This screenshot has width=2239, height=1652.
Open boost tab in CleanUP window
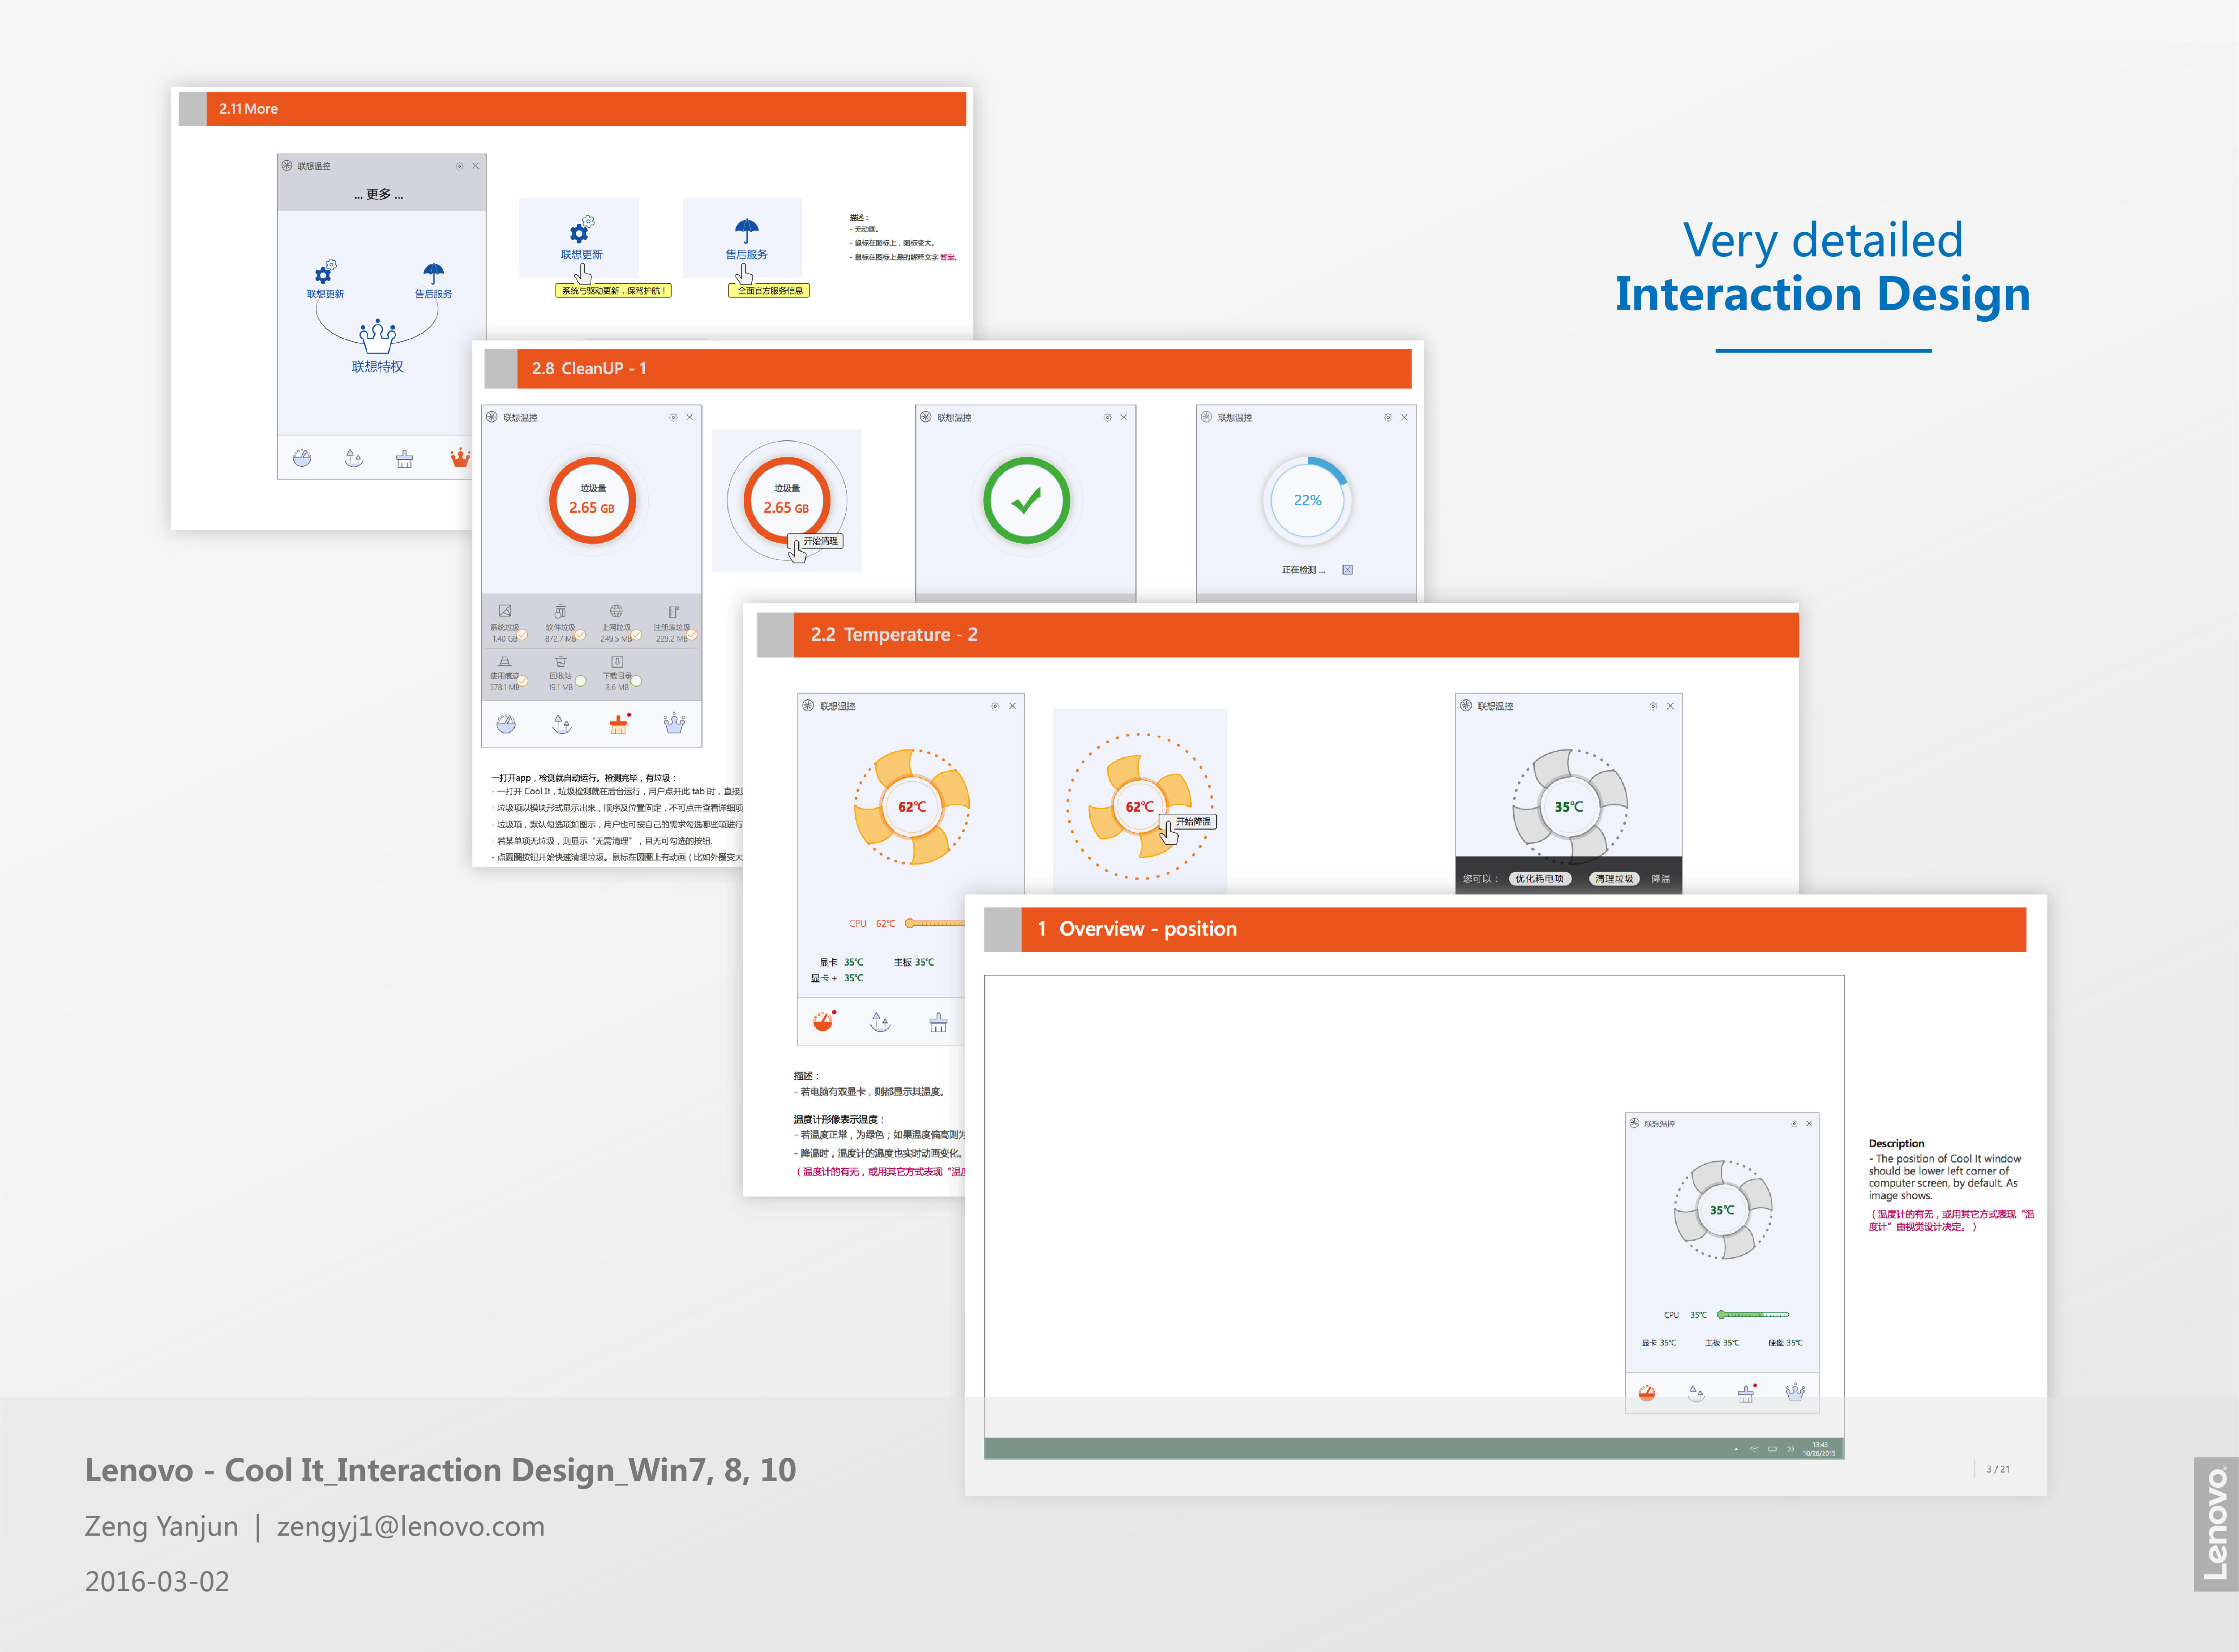[562, 724]
